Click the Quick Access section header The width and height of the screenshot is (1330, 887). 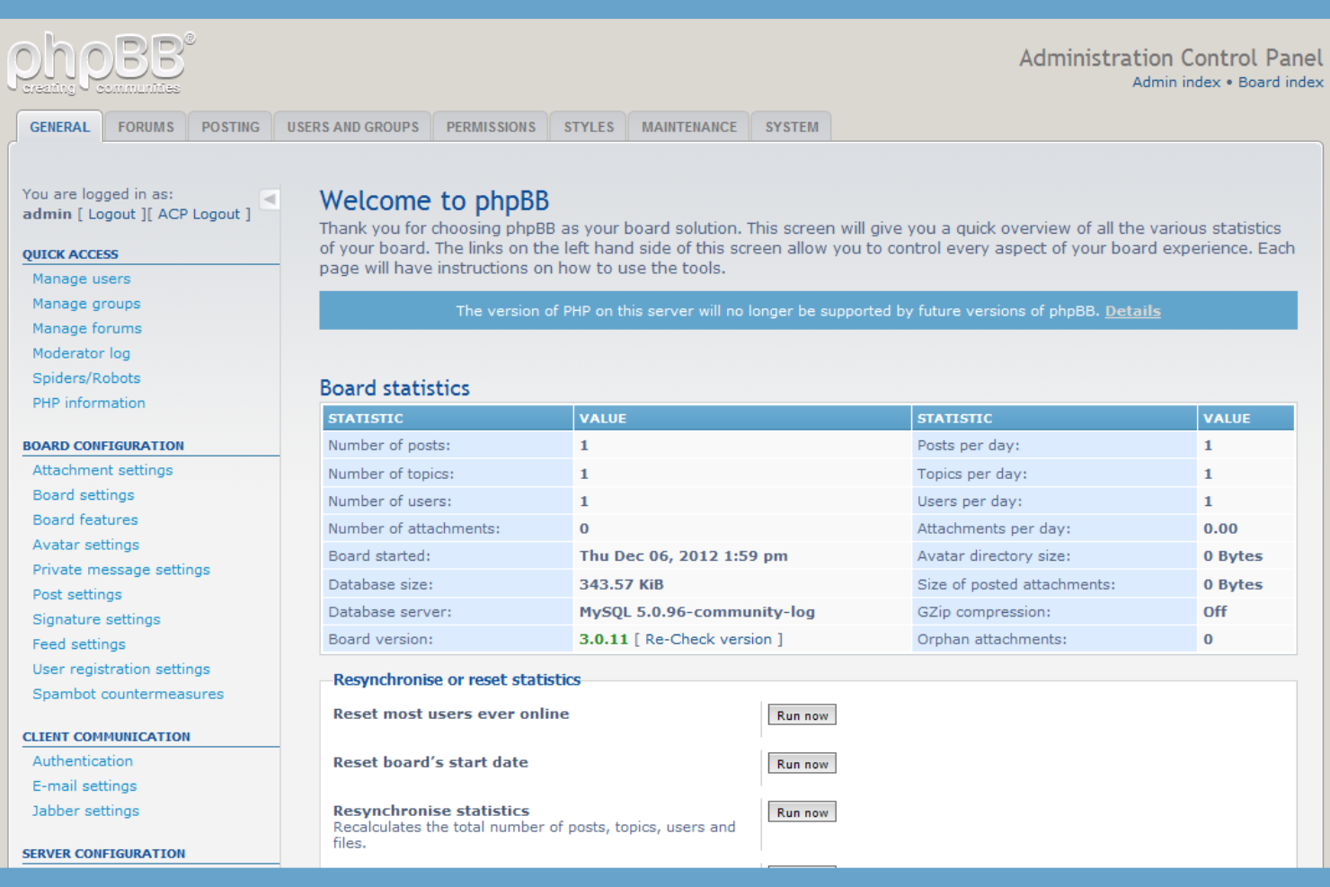pos(70,254)
